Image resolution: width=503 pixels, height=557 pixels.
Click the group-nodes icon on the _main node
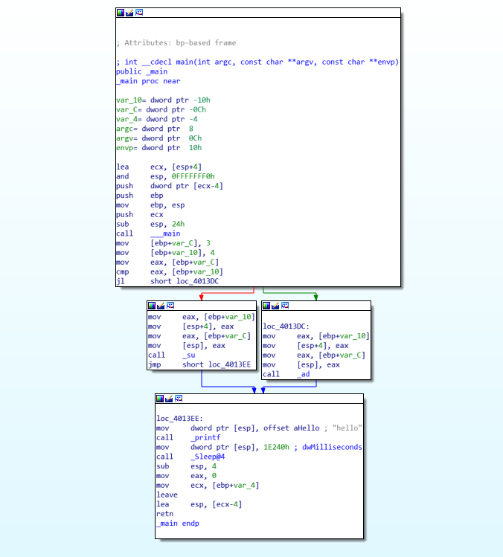click(x=139, y=13)
